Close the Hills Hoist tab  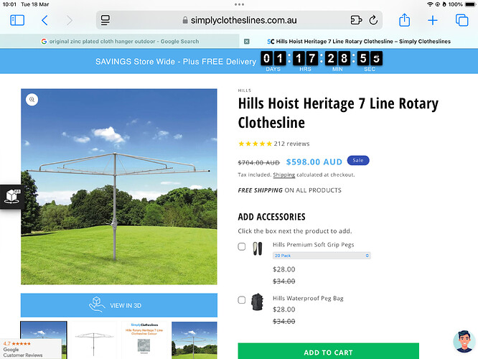coord(247,42)
